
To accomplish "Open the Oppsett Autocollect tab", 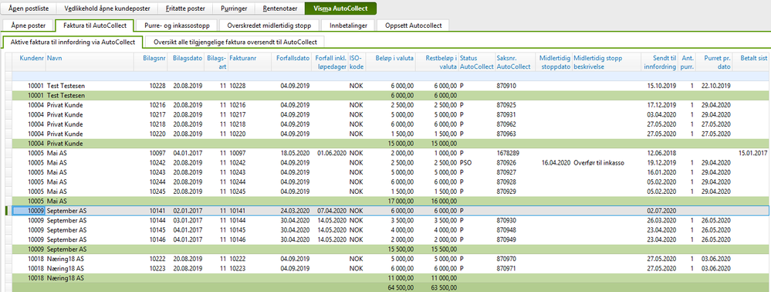I will pos(413,25).
